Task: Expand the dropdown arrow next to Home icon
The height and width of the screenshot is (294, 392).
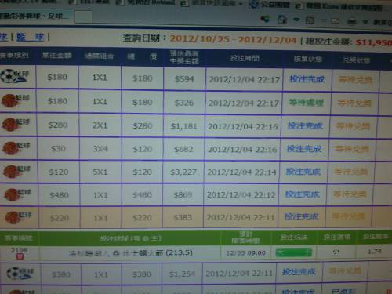Action: pyautogui.click(x=296, y=20)
